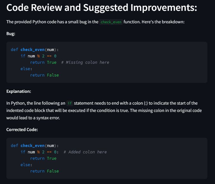Click return False in the buggy code block
Viewport: 215px width, 184px height.
tap(44, 75)
